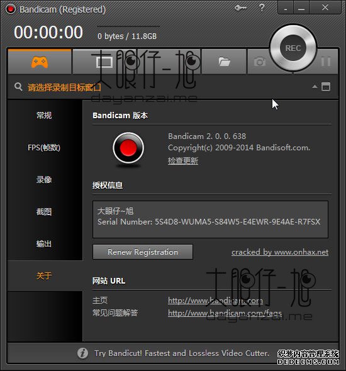Open the 输出 settings tab
Image resolution: width=346 pixels, height=371 pixels.
click(x=44, y=244)
